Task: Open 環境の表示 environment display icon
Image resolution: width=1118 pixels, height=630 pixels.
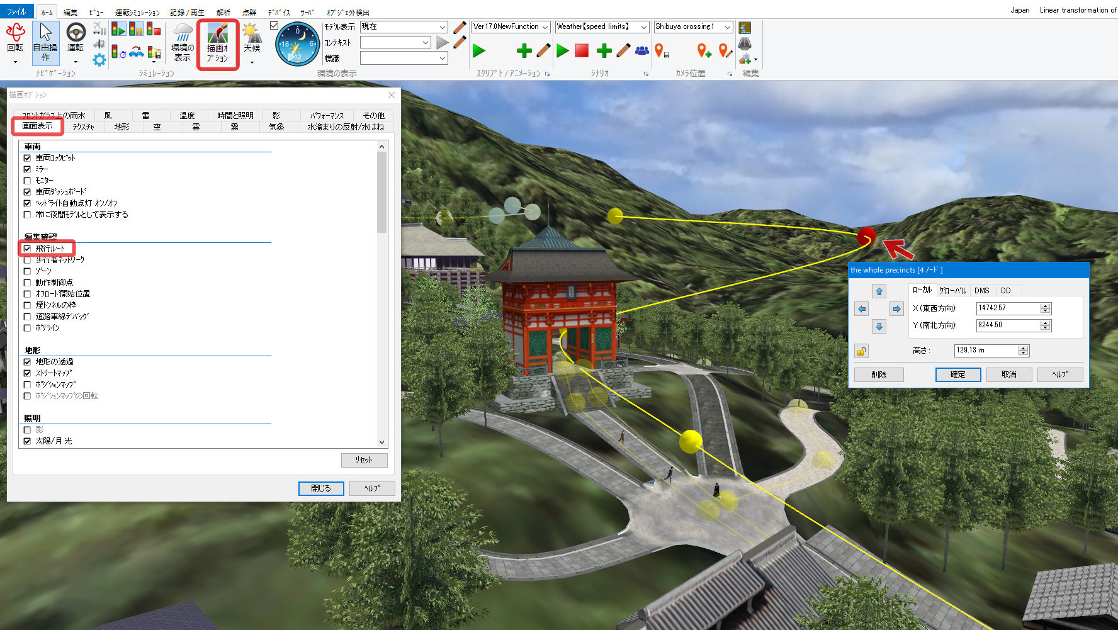Action: (183, 43)
